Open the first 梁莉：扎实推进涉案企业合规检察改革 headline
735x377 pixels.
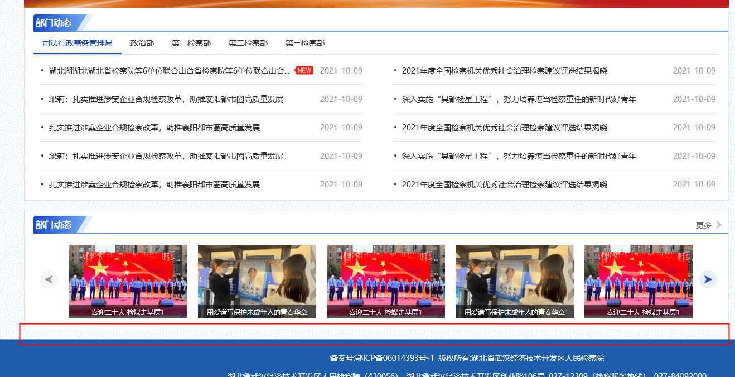click(166, 99)
